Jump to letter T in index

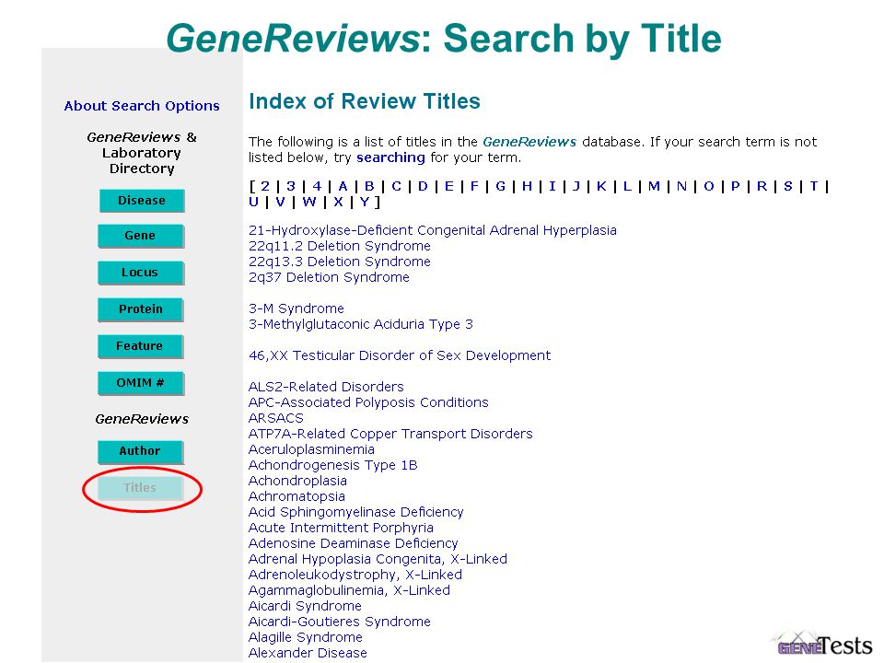pyautogui.click(x=813, y=186)
